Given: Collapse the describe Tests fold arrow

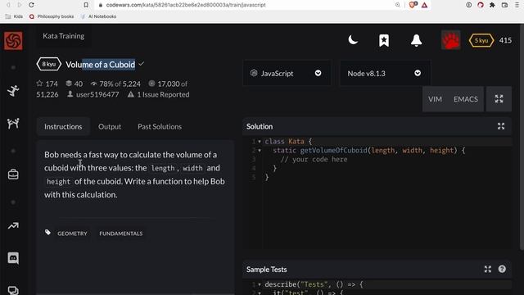Looking at the screenshot, I should click(x=260, y=284).
